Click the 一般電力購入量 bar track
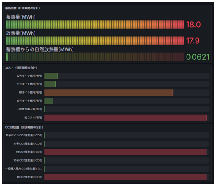Screen dimensions: 215x185 pos(127,109)
